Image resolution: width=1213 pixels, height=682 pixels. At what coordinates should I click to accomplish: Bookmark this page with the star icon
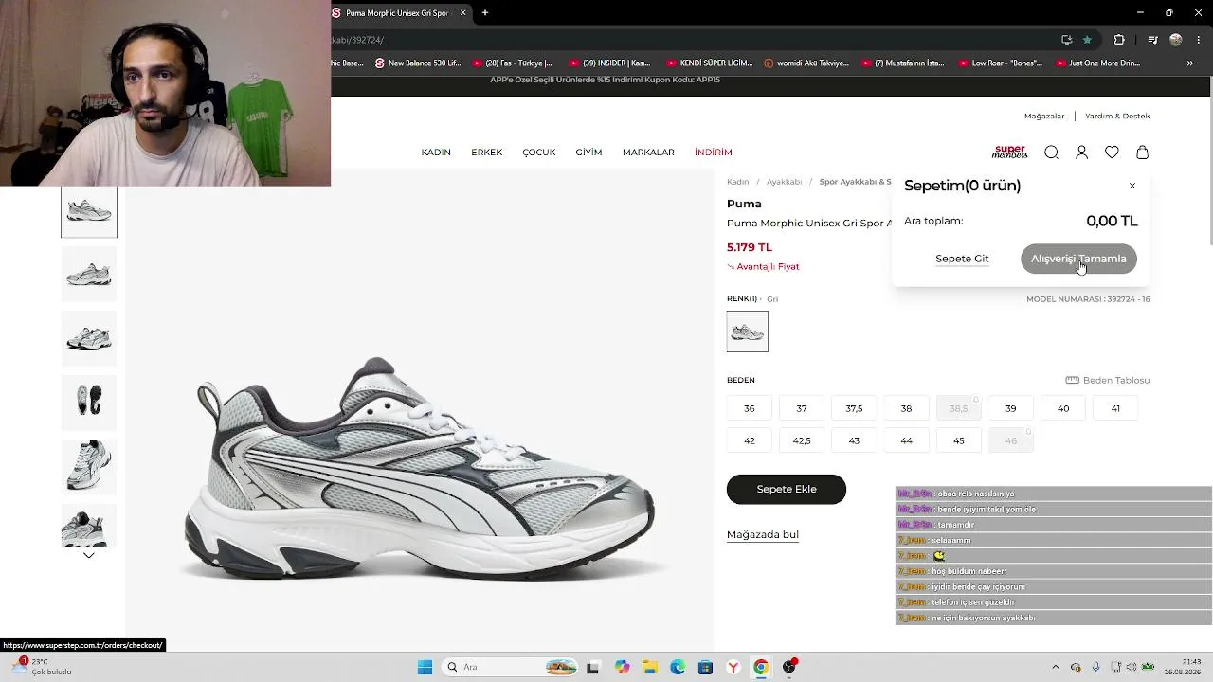pos(1087,40)
